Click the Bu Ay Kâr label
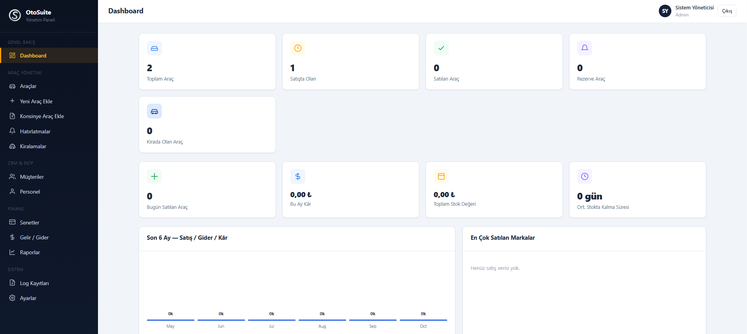 (x=301, y=204)
